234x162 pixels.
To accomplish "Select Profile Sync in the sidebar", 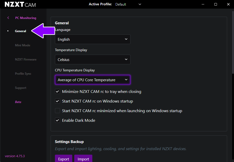I will [23, 73].
